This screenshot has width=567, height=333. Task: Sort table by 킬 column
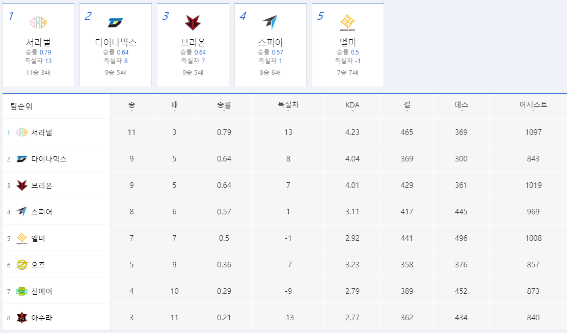(x=407, y=105)
